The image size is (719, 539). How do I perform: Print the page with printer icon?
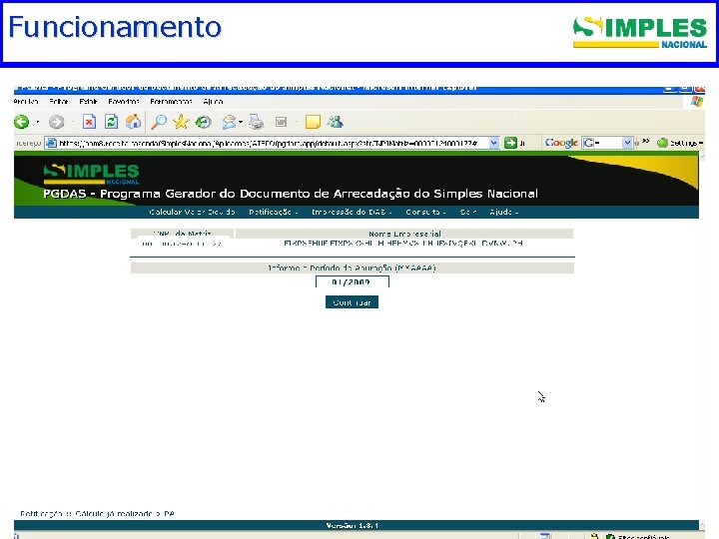pos(257,122)
